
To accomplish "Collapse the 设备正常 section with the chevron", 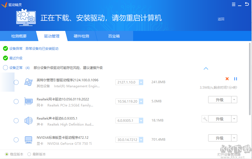I will pyautogui.click(x=206, y=68).
